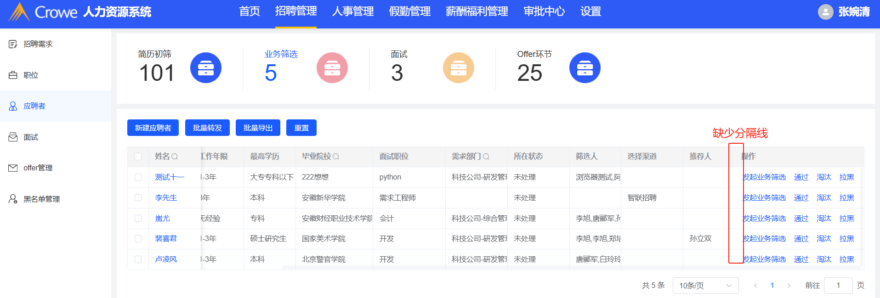Click the blue Offer环节 circle icon
The height and width of the screenshot is (298, 880).
pos(585,68)
